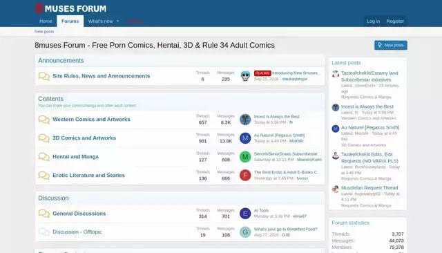
Task: Click the Discussion - Offtopic forum bubble icon
Action: click(x=44, y=232)
